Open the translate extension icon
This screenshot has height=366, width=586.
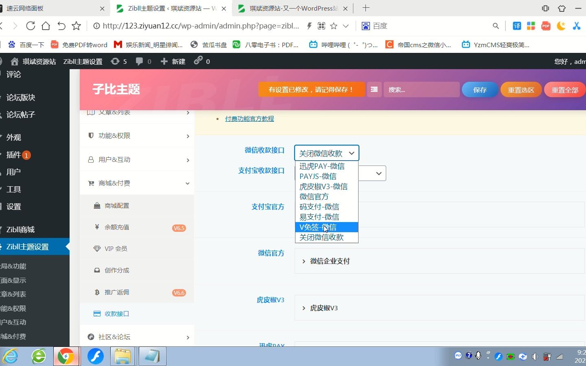(517, 26)
